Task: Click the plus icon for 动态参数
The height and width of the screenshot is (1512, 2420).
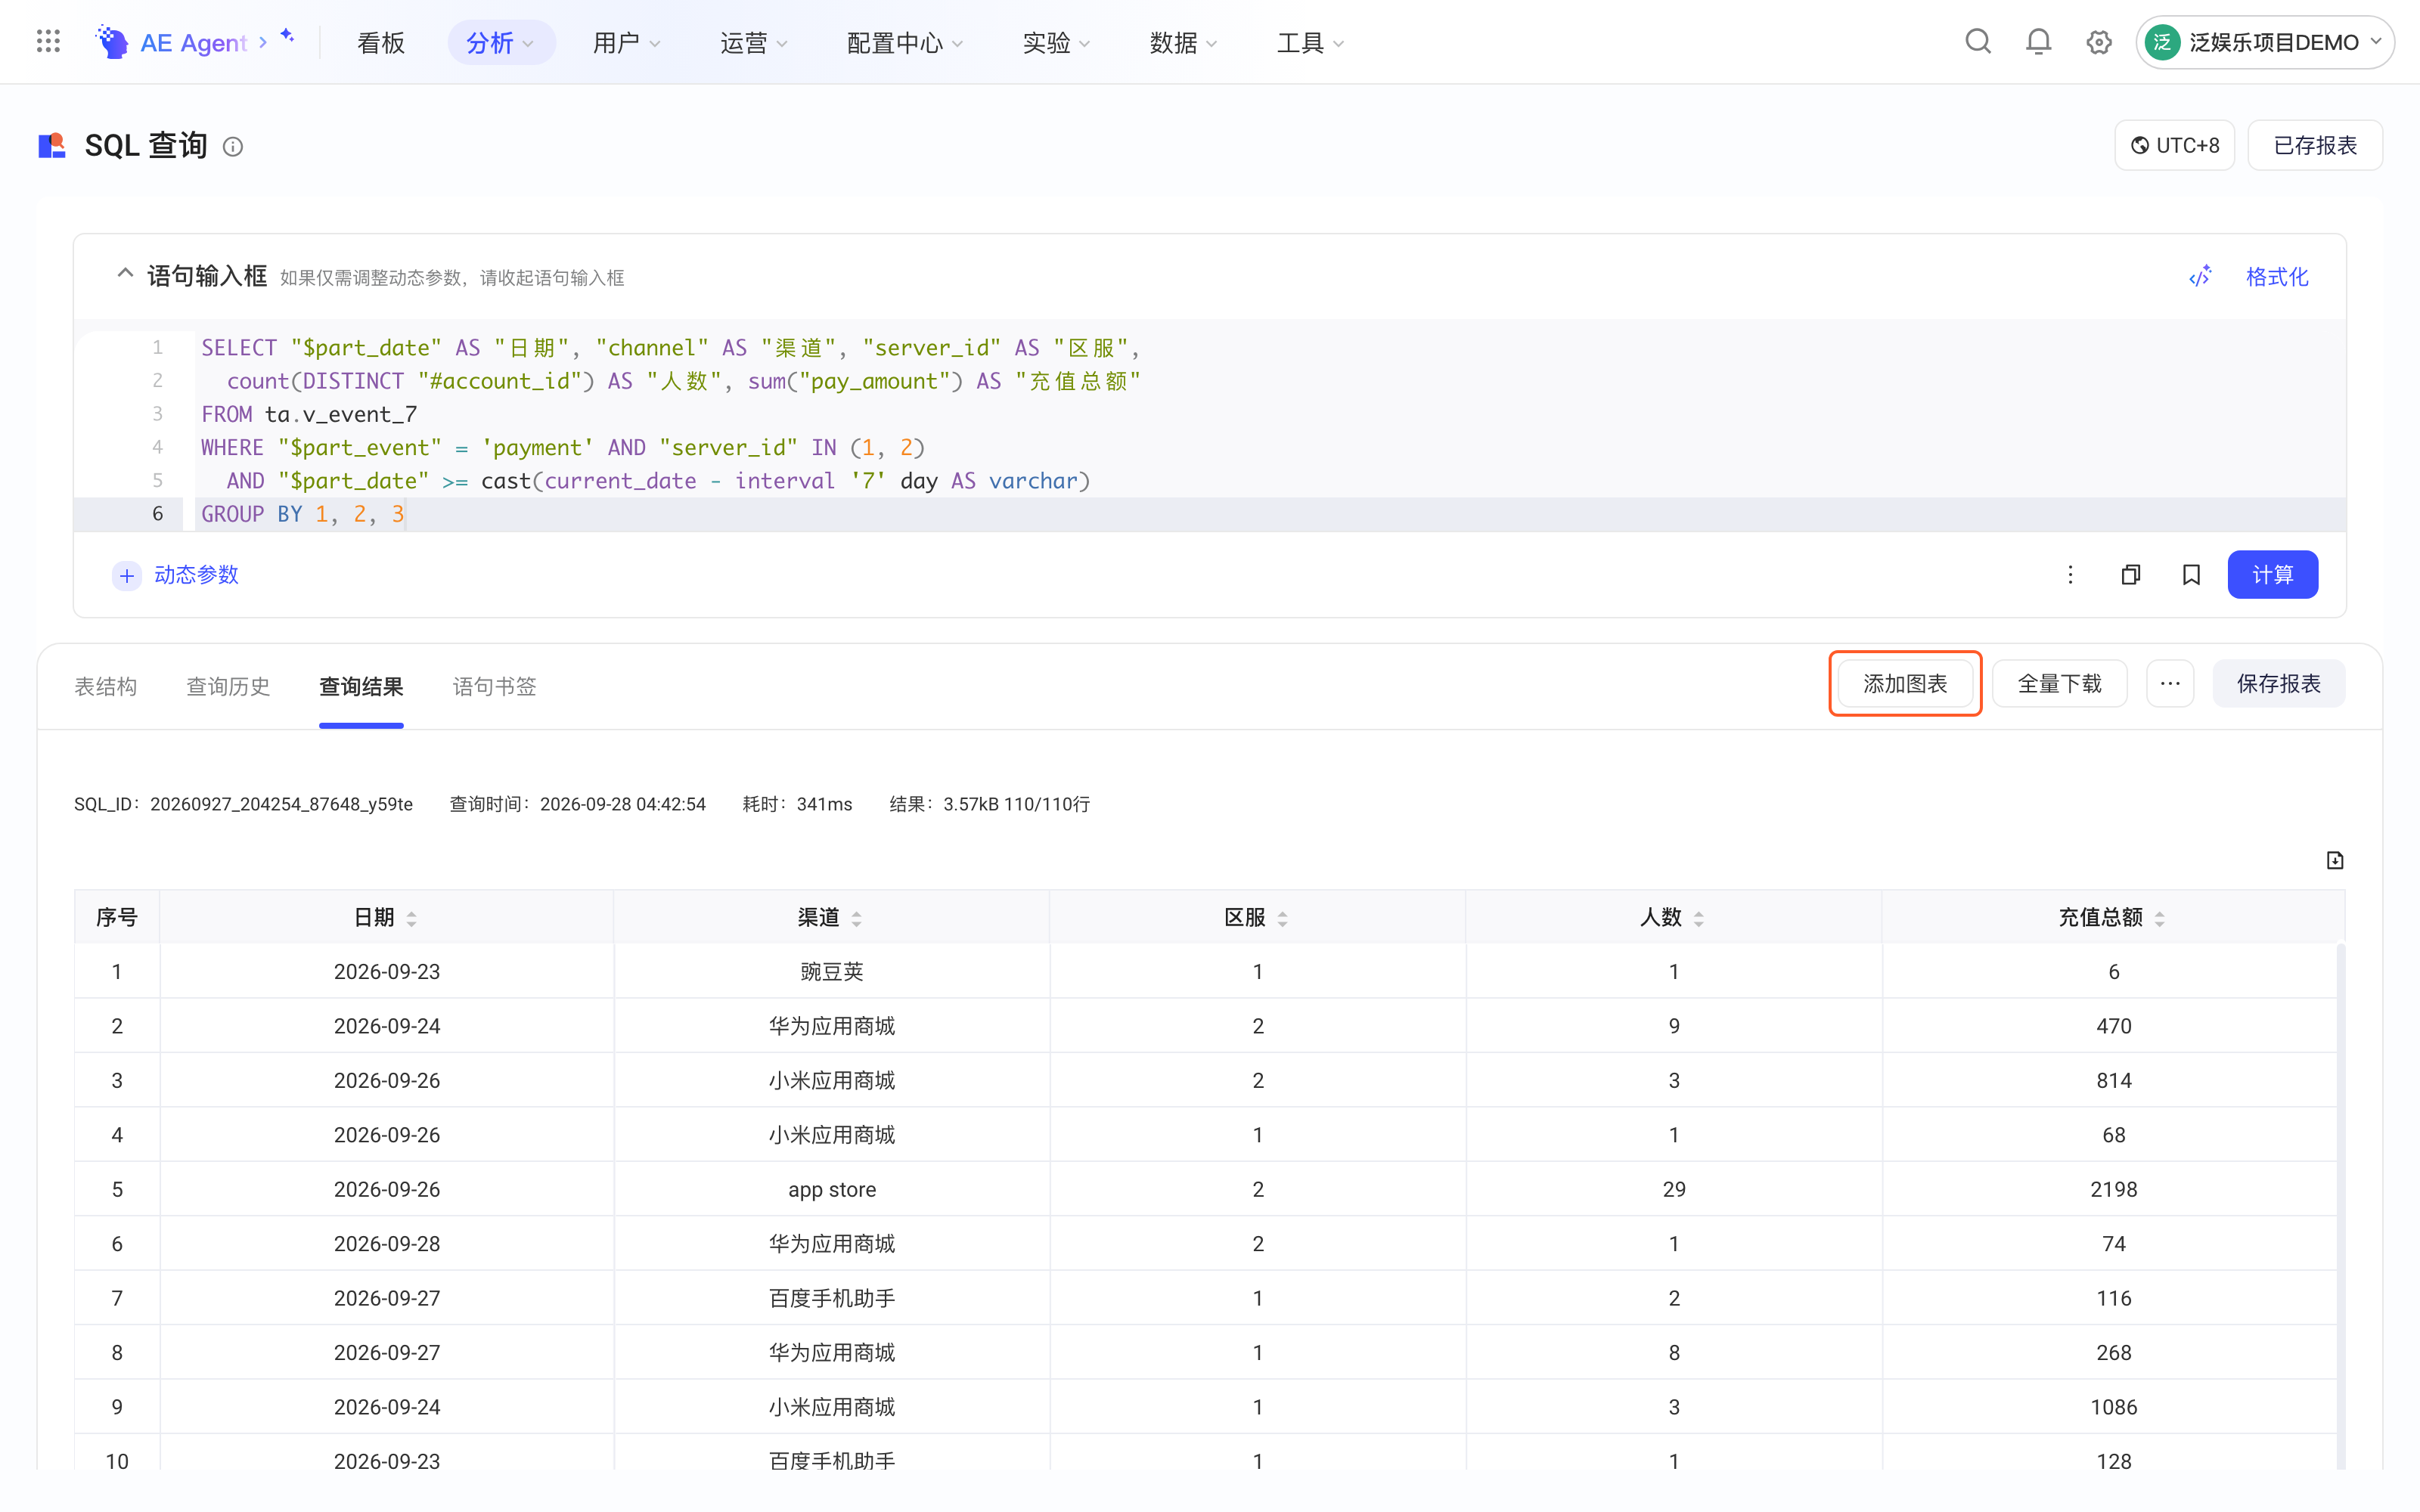Action: tap(127, 575)
